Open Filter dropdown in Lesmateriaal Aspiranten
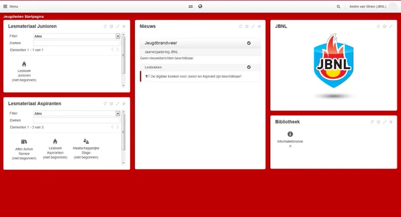Viewport: 401px width, 217px height. point(77,113)
